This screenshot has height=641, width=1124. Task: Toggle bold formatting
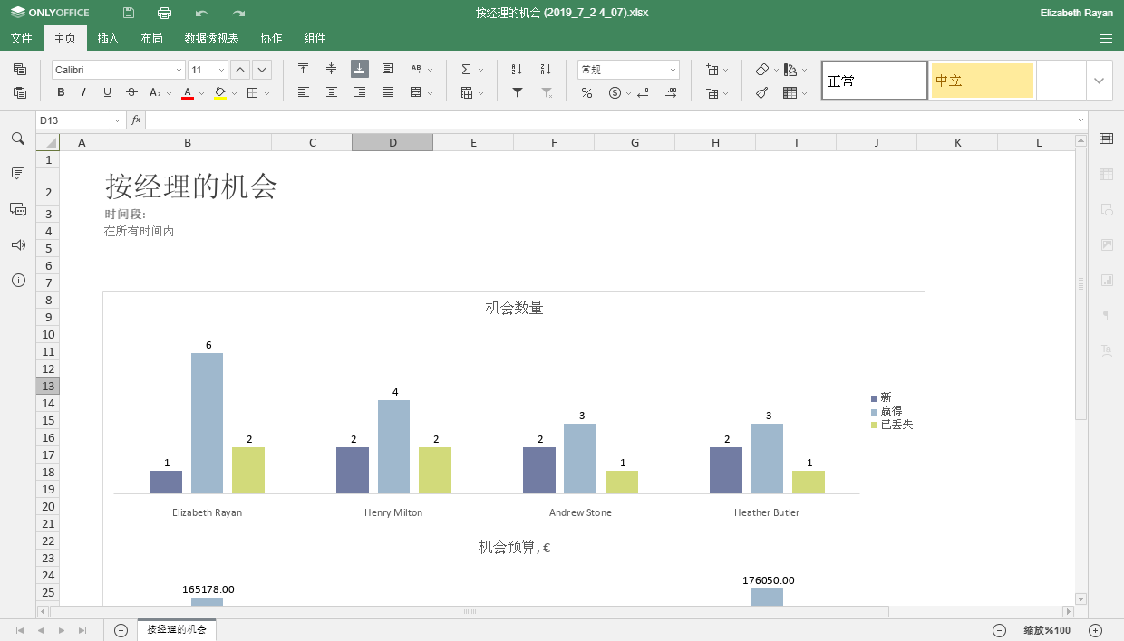pos(61,92)
